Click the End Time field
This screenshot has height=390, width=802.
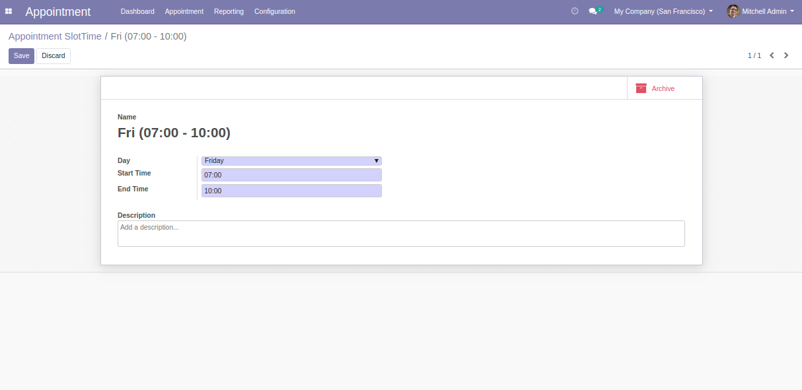(x=291, y=191)
